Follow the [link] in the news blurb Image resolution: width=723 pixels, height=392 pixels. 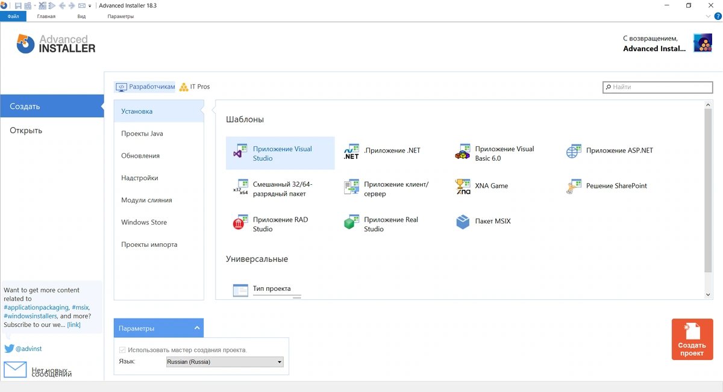[x=74, y=325]
